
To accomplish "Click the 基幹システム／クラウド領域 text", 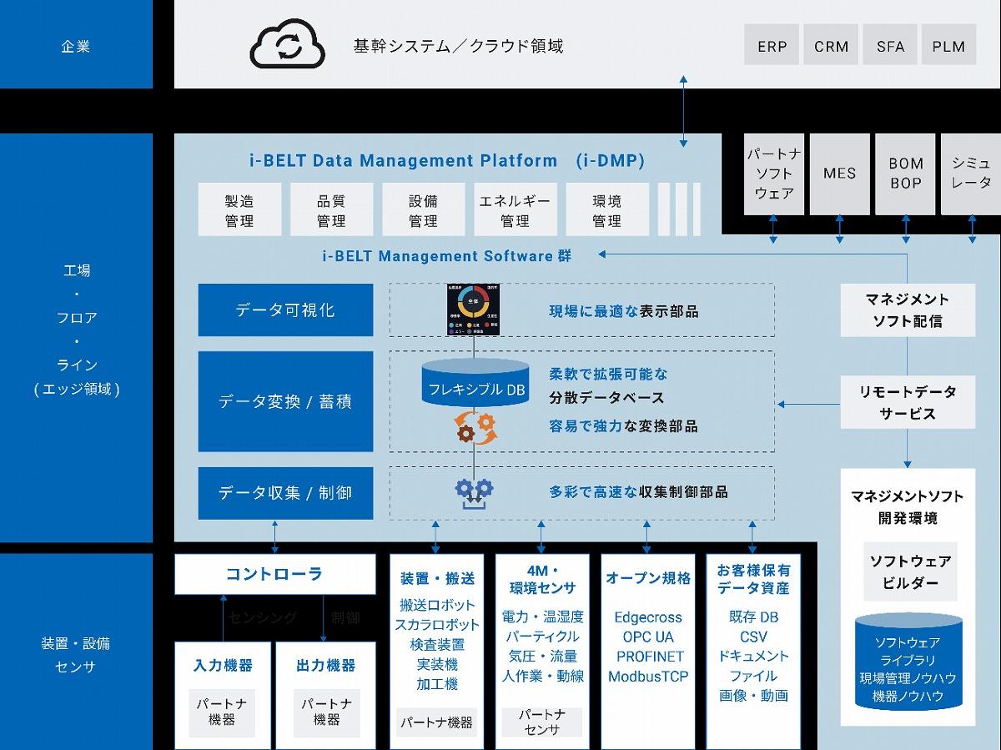I will tap(458, 46).
